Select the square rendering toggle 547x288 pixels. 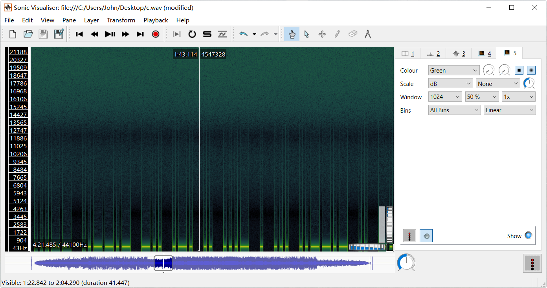(x=519, y=70)
